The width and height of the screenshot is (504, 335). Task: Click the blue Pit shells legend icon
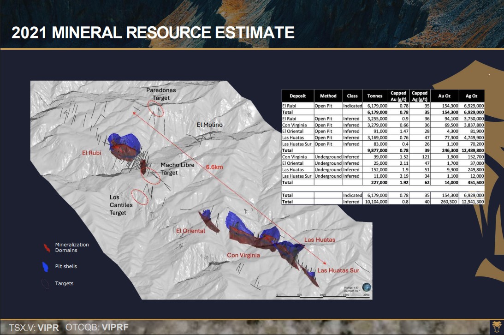pyautogui.click(x=45, y=267)
